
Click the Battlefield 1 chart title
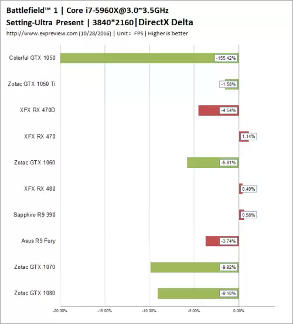(87, 10)
